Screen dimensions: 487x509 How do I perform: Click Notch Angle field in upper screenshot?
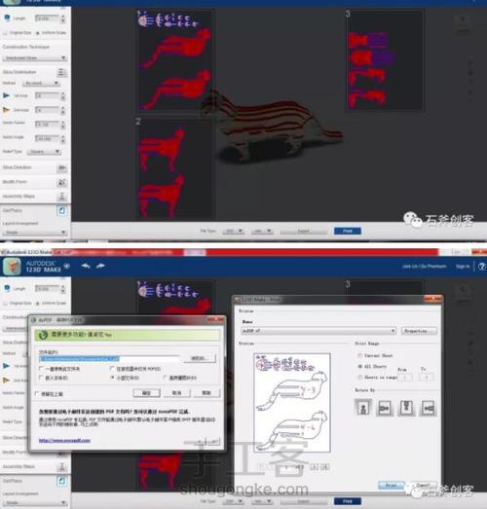click(x=47, y=138)
